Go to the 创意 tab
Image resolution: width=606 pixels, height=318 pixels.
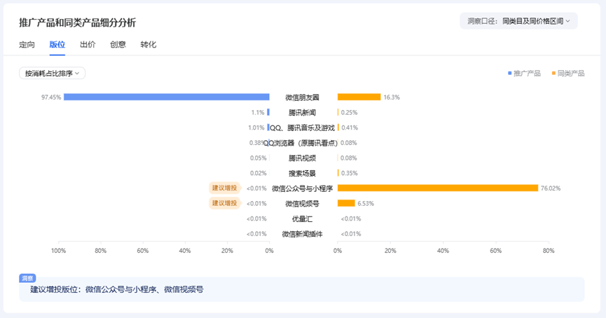pyautogui.click(x=118, y=44)
